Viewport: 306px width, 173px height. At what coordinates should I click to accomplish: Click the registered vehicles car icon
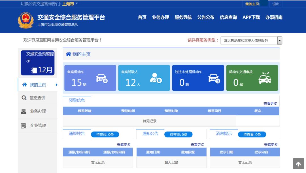click(102, 79)
